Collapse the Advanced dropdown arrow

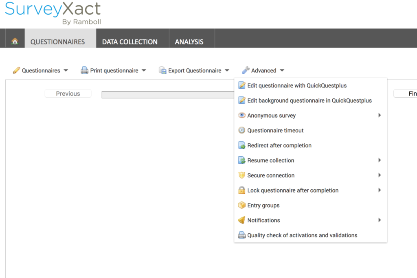click(282, 70)
